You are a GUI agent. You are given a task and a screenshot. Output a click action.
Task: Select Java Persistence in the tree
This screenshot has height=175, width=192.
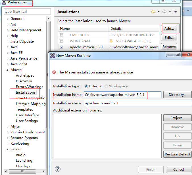pyautogui.click(x=24, y=58)
